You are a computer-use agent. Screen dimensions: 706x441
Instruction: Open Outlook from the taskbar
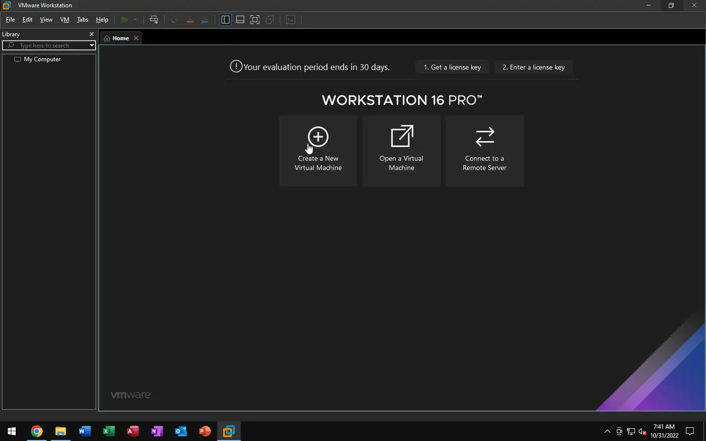click(180, 431)
